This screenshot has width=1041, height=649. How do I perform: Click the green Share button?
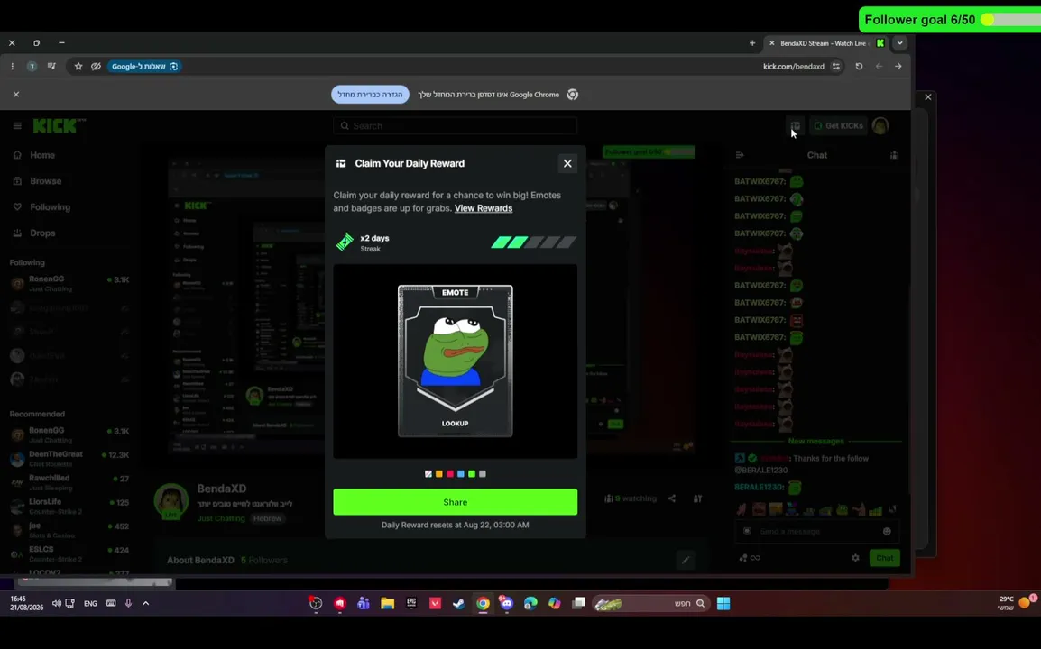coord(455,502)
